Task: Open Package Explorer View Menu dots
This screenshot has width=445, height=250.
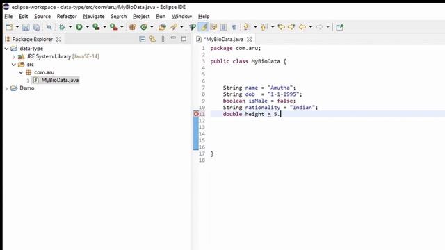Action: [x=163, y=39]
